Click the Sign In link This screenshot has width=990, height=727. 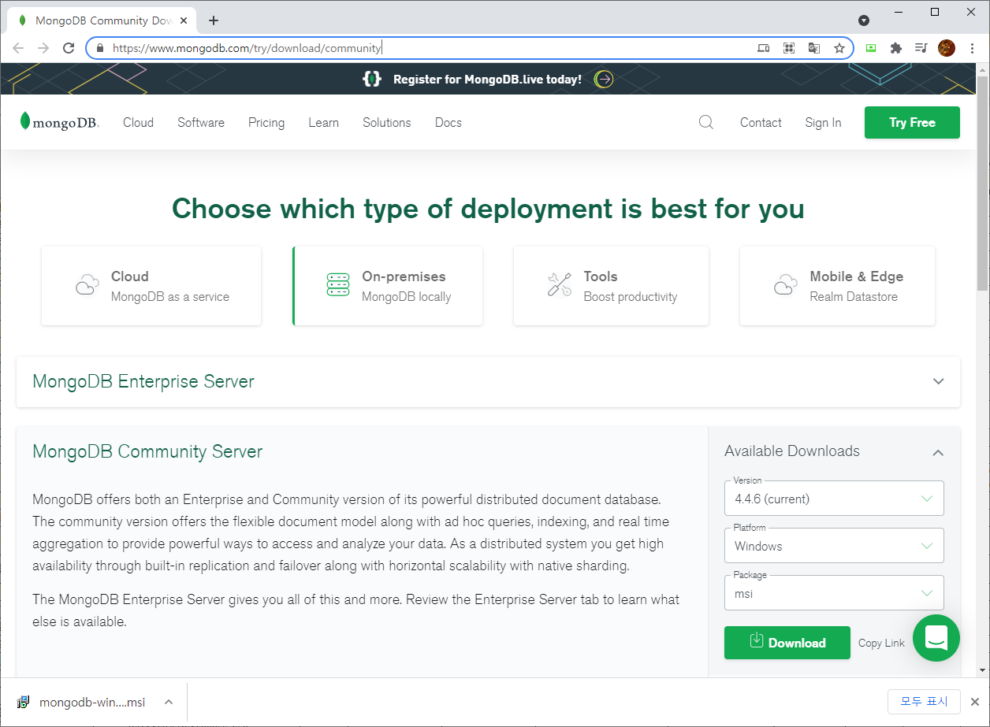(823, 123)
